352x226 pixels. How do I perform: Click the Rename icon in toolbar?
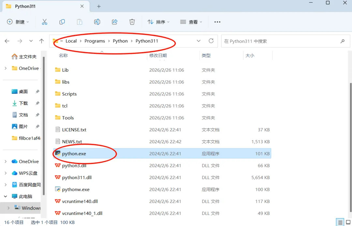pyautogui.click(x=97, y=22)
